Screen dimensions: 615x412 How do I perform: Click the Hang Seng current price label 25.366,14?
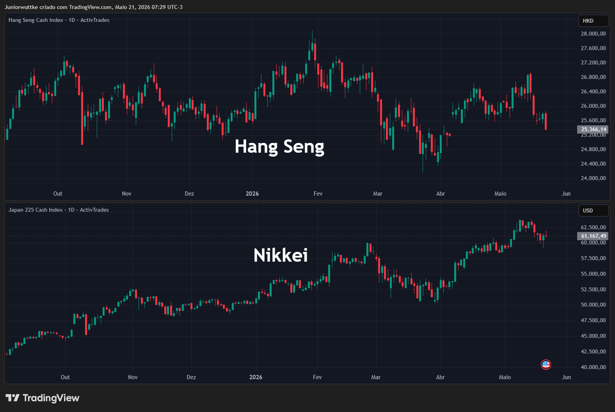[x=593, y=129]
